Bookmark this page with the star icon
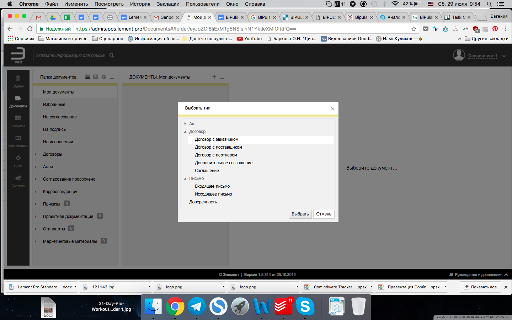The height and width of the screenshot is (320, 512). pos(414,29)
